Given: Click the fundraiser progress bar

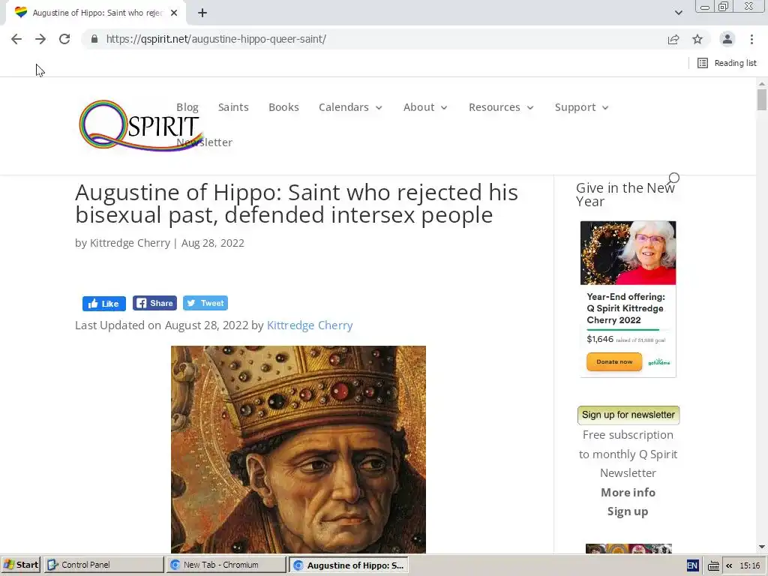Looking at the screenshot, I should (628, 330).
